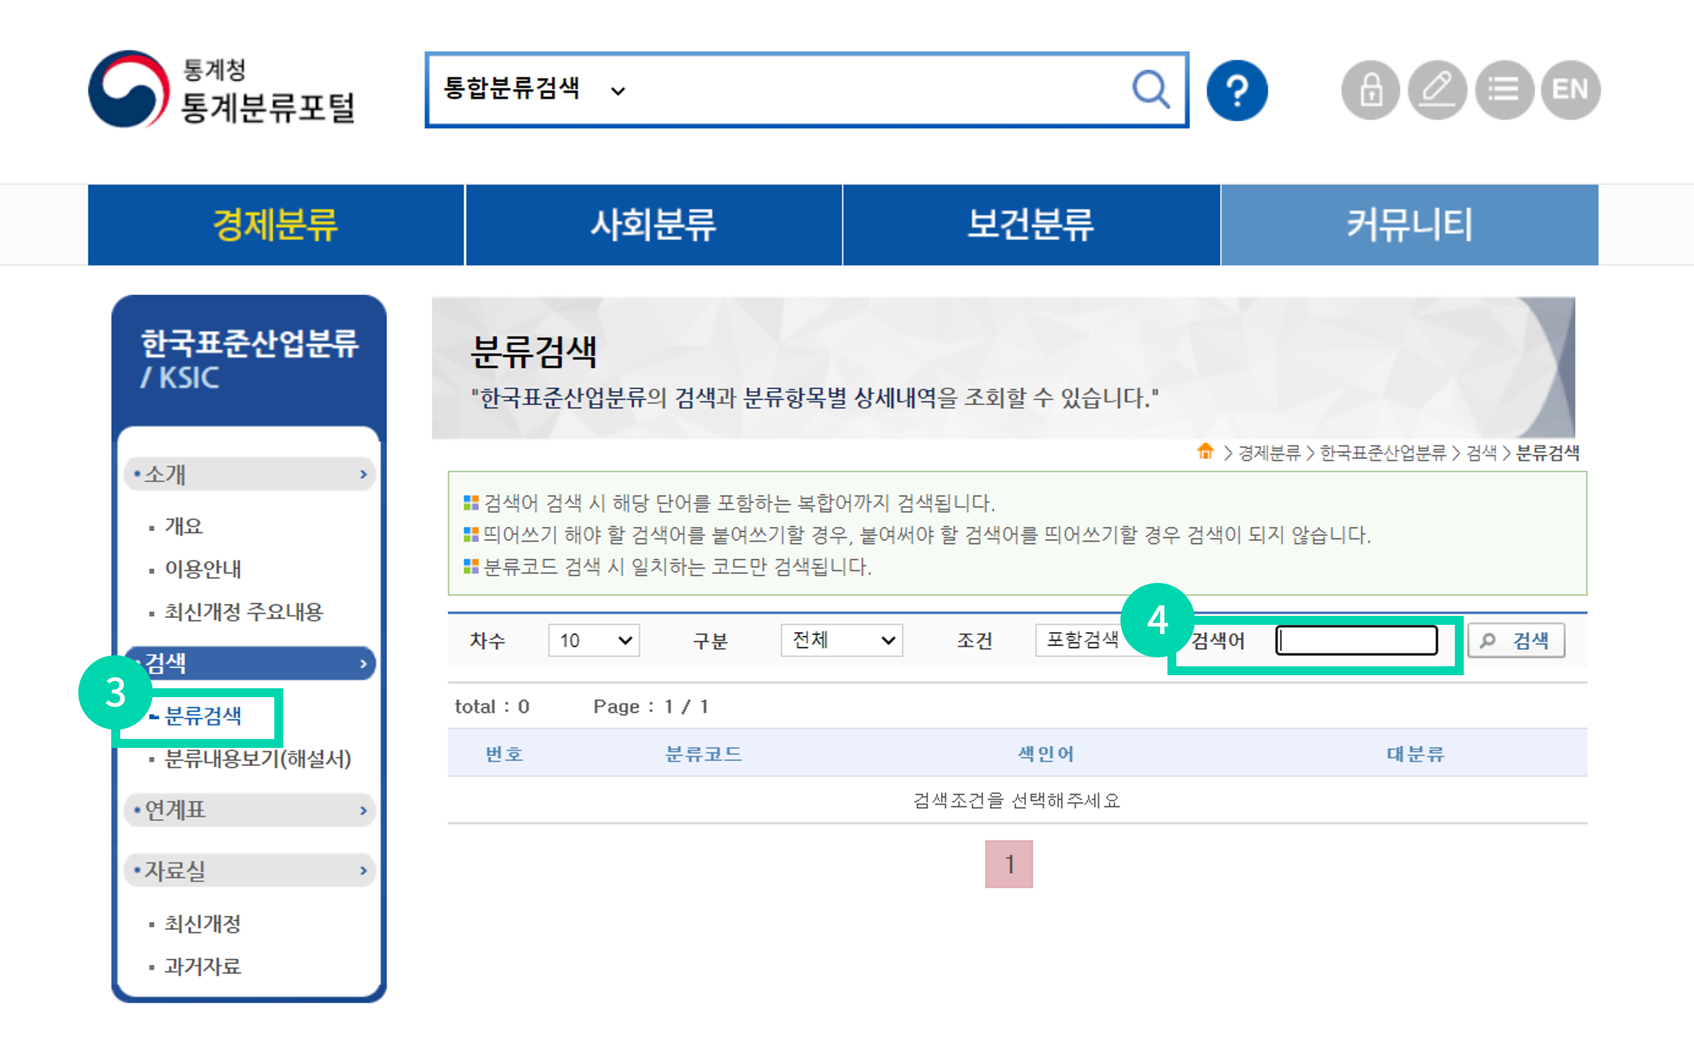1694x1047 pixels.
Task: Switch language with the EN icon
Action: 1570,91
